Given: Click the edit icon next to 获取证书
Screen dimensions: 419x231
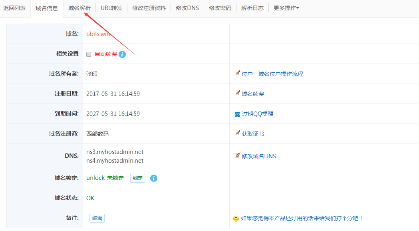Looking at the screenshot, I should (x=237, y=133).
